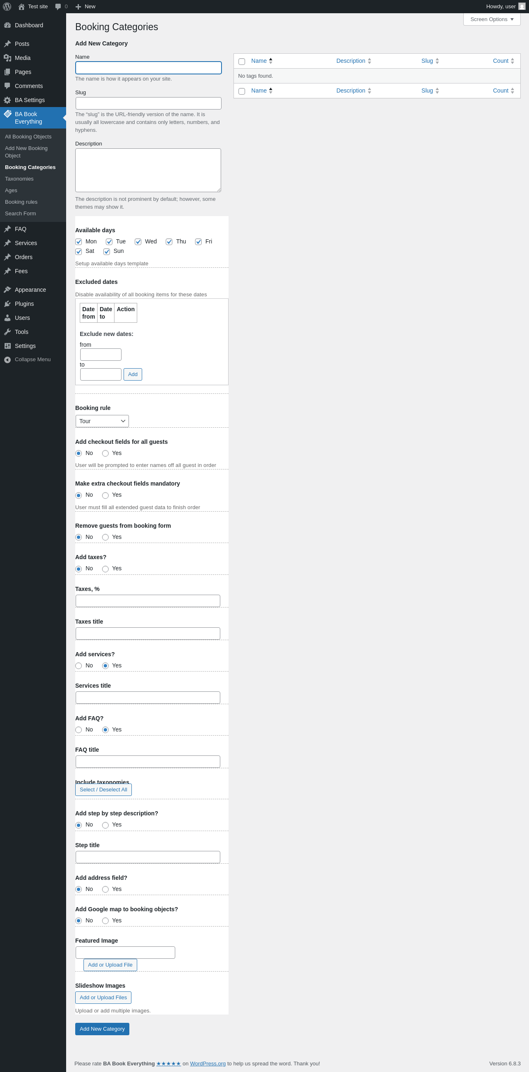Click the Collapse Menu arrow icon
The width and height of the screenshot is (529, 1072).
pyautogui.click(x=7, y=360)
